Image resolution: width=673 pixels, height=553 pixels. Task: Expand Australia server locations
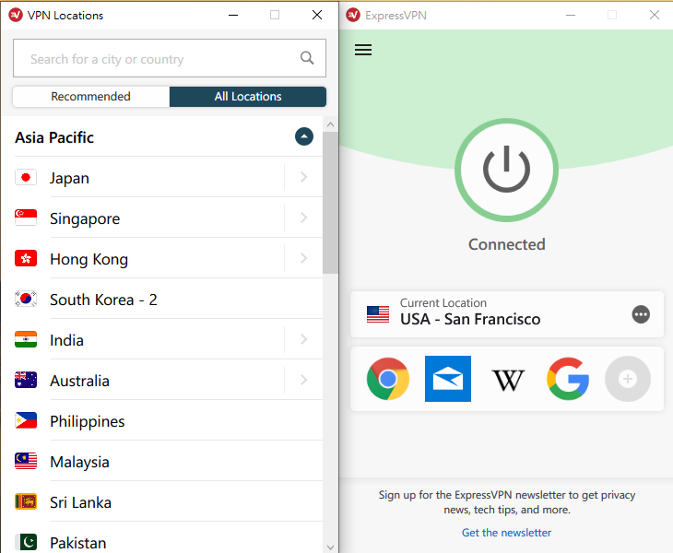[304, 380]
